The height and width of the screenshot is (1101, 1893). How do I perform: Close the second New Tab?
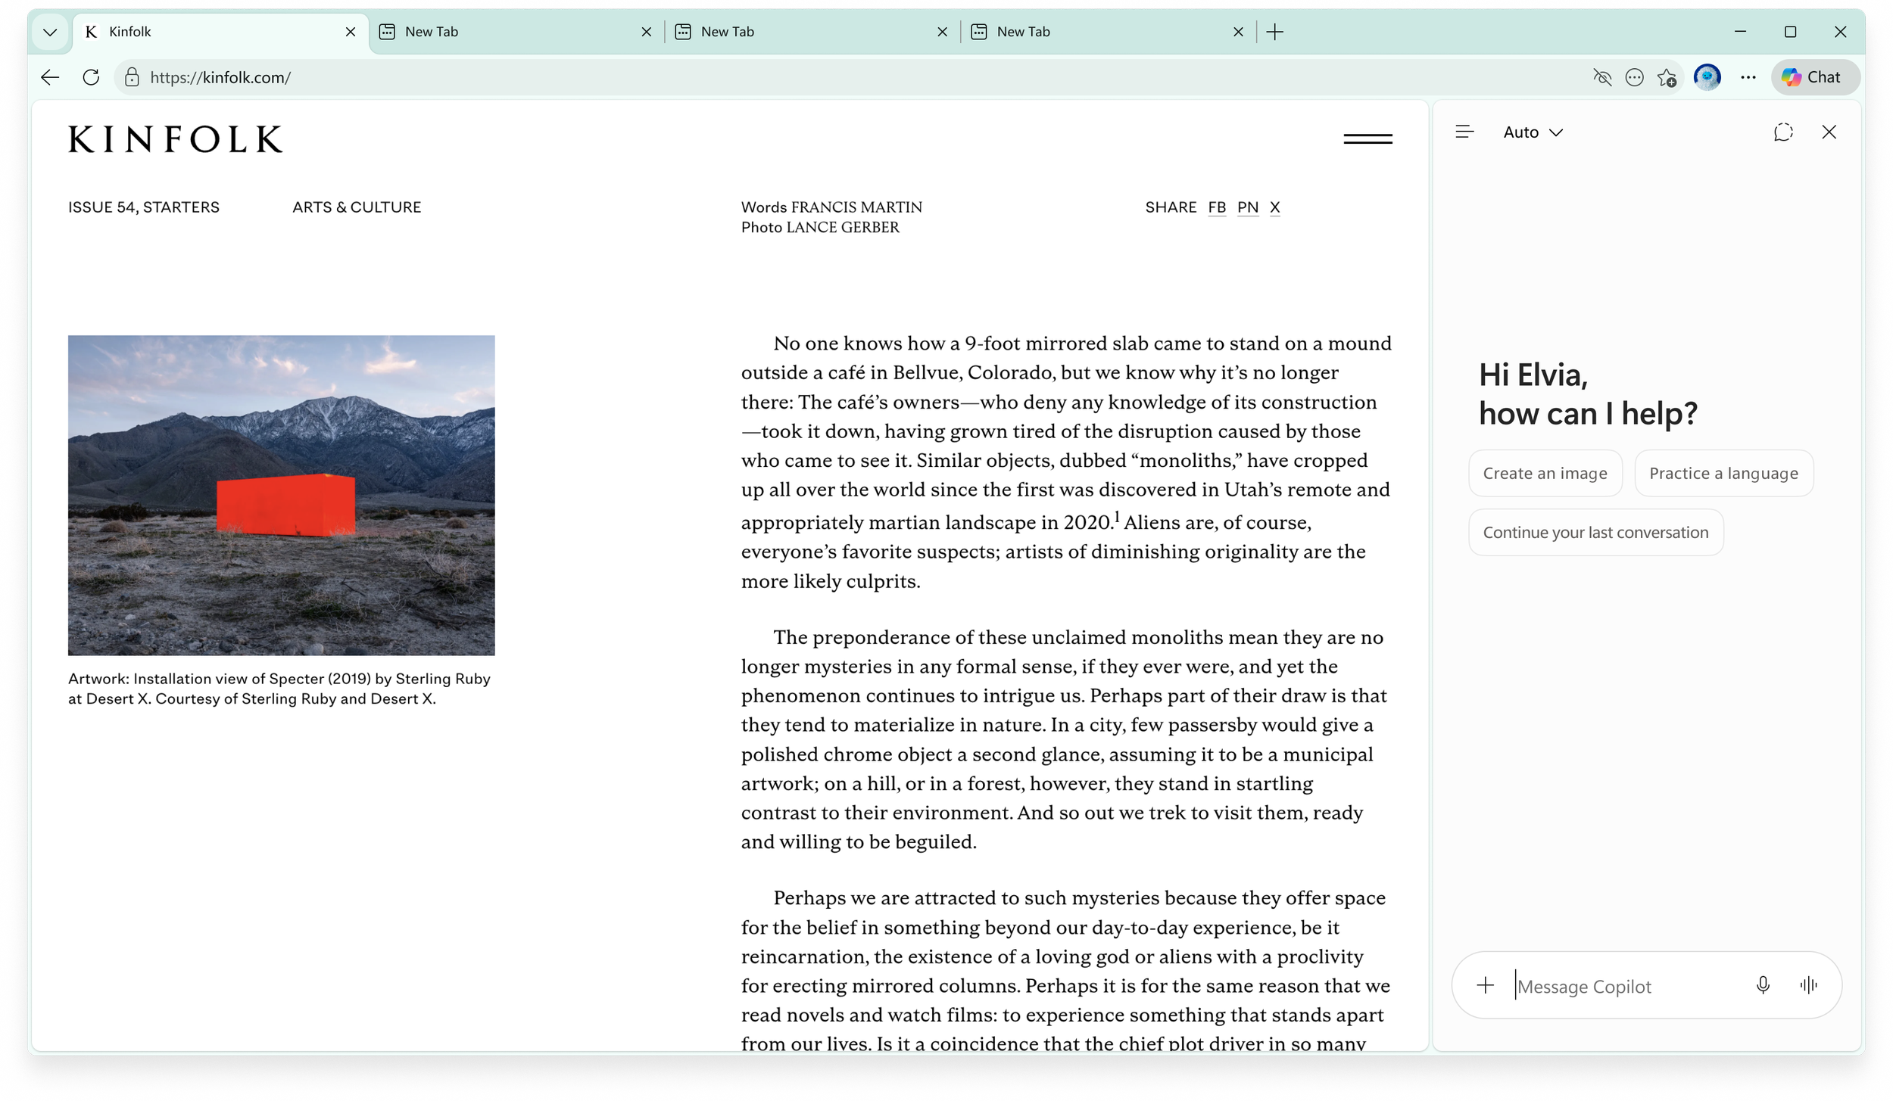click(942, 32)
